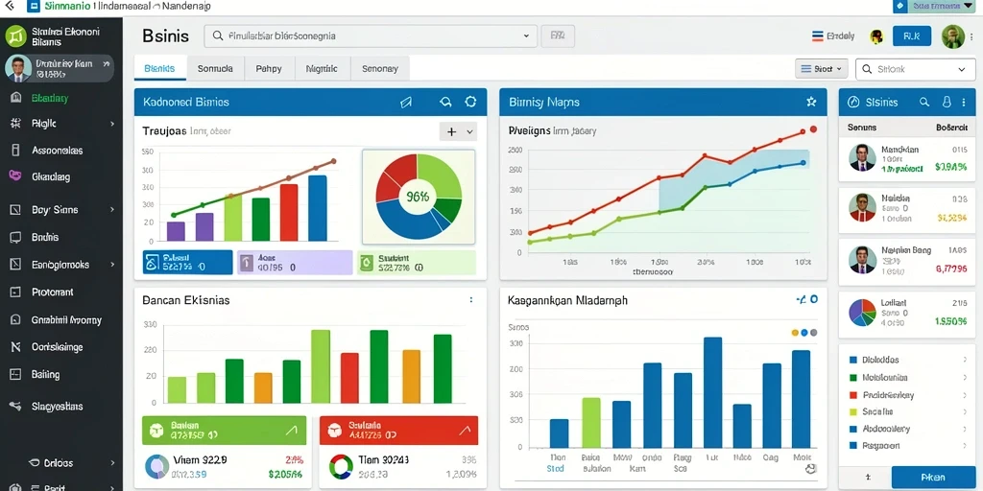Switch to the Sornucla tab

coord(215,69)
